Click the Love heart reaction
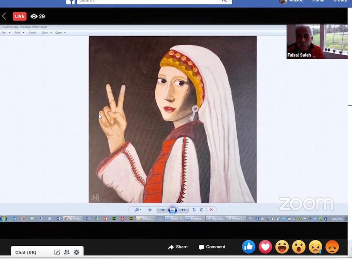 265,247
